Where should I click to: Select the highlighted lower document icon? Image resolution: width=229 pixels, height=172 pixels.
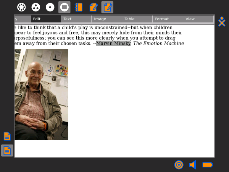pos(7,151)
